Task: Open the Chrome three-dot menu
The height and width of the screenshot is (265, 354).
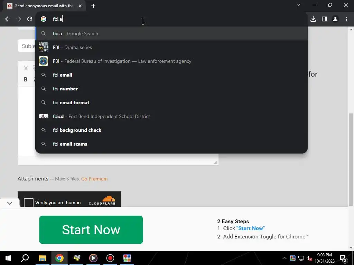Action: pyautogui.click(x=346, y=19)
